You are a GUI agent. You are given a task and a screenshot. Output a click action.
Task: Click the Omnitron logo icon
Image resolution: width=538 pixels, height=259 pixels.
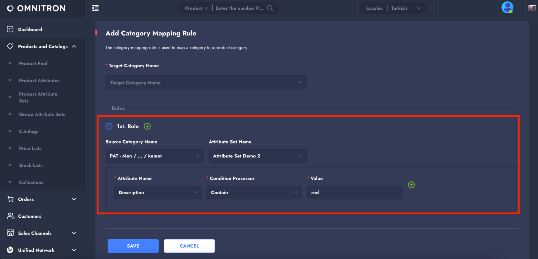point(10,8)
